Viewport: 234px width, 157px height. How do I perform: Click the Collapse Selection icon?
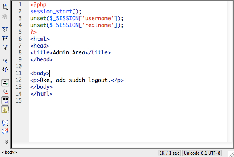(5, 38)
